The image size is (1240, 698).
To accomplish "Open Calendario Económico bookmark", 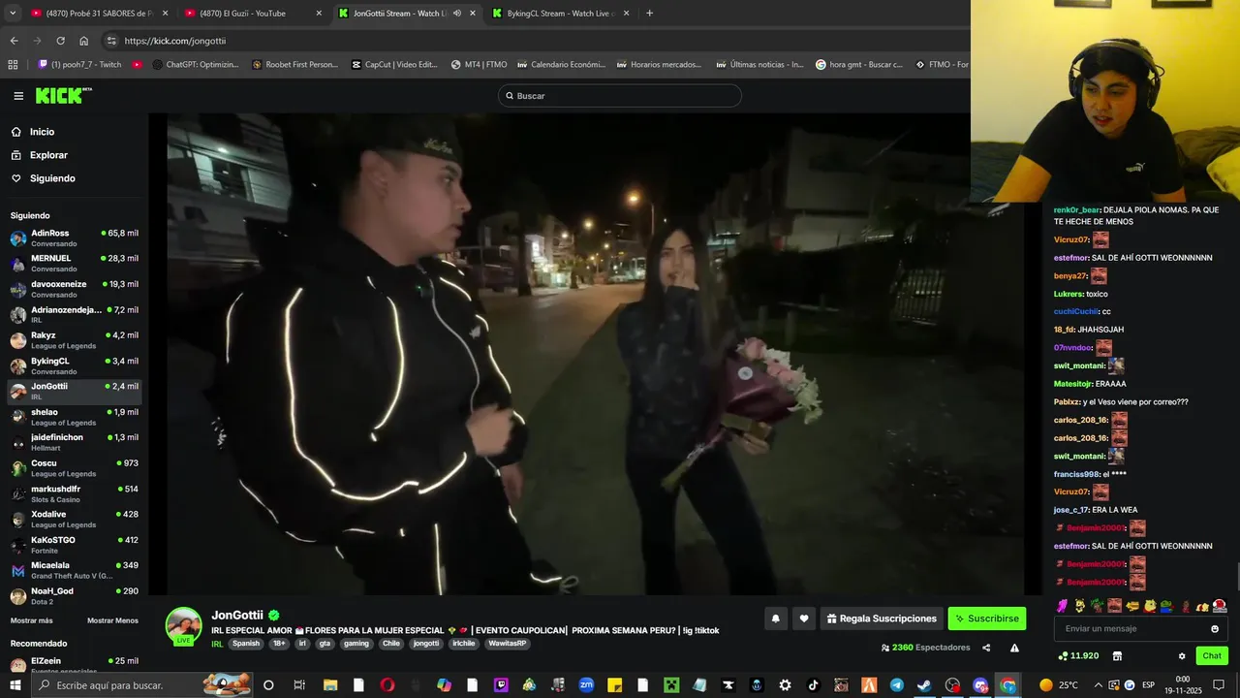I will pyautogui.click(x=562, y=65).
